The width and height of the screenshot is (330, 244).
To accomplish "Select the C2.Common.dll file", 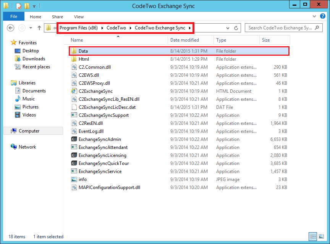I will 95,67.
